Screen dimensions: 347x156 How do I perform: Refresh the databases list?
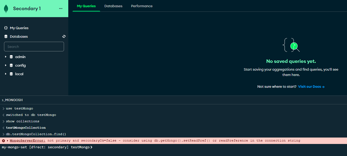tap(64, 36)
